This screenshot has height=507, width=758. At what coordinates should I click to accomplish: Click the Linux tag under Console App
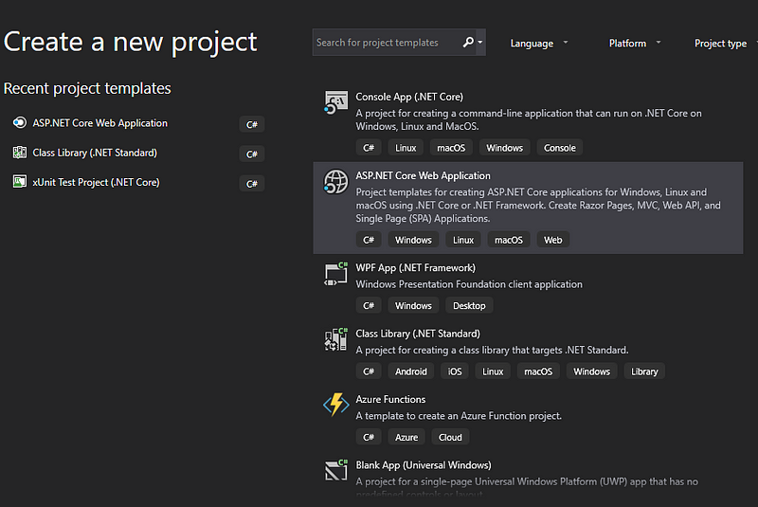coord(406,148)
